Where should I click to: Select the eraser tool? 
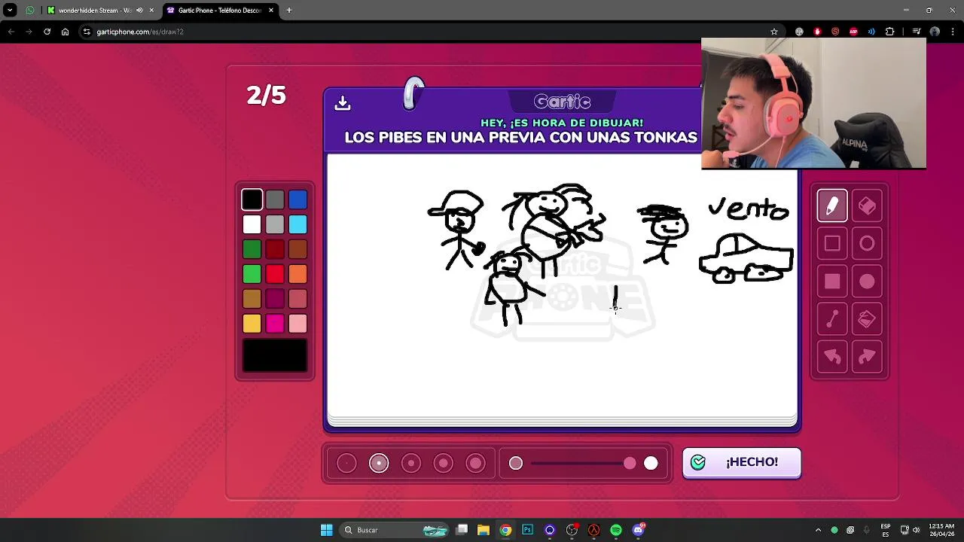(x=867, y=206)
